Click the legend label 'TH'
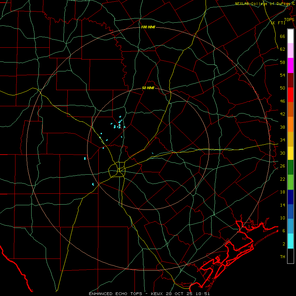This screenshot has height=296, width=296. (x=283, y=257)
